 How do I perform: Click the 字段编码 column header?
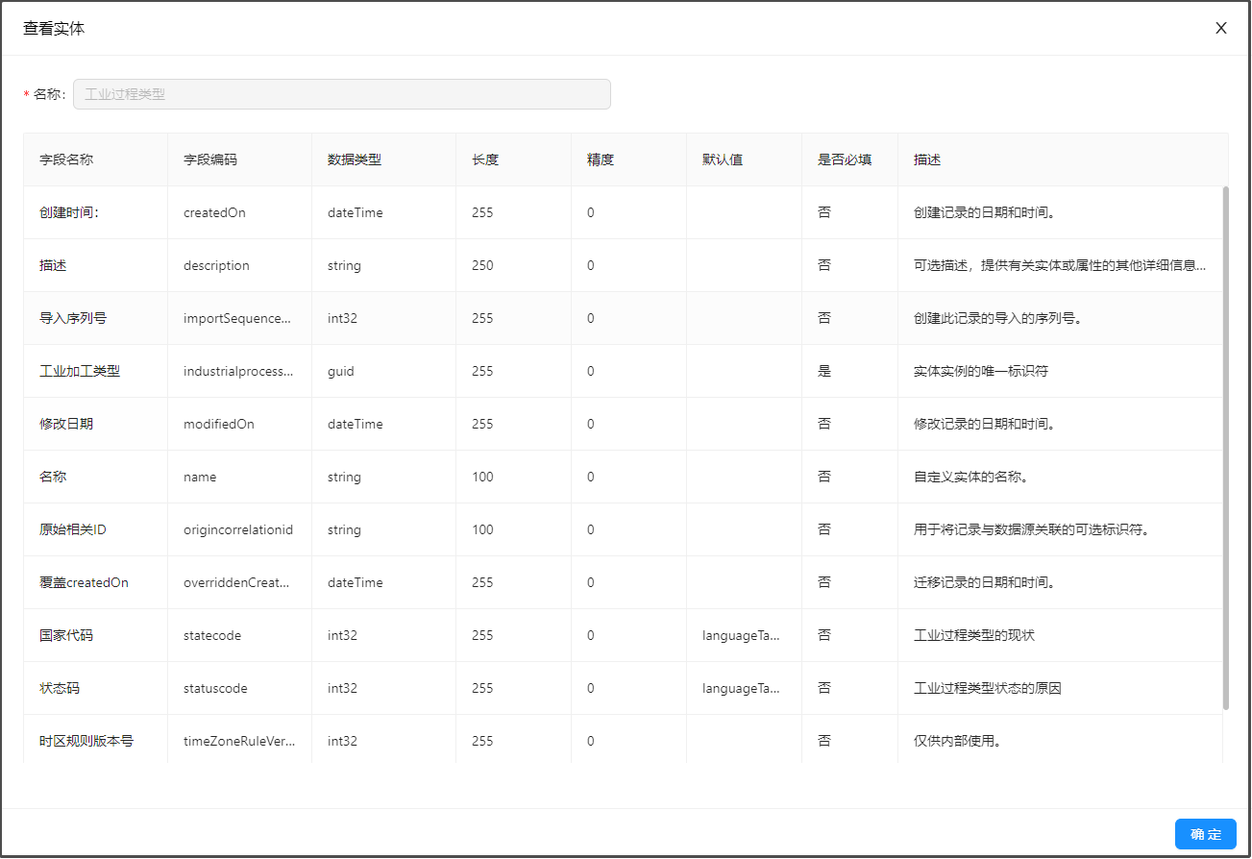point(210,160)
